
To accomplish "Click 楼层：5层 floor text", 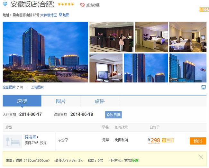I will [95, 161].
